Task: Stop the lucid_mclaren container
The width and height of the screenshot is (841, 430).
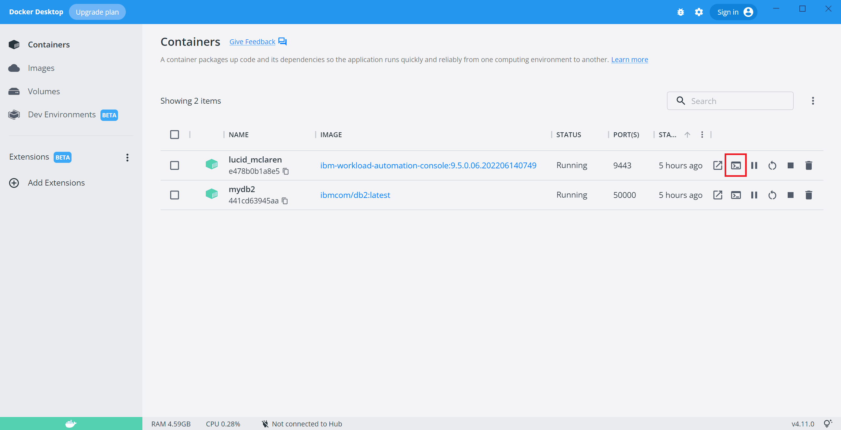Action: (791, 165)
